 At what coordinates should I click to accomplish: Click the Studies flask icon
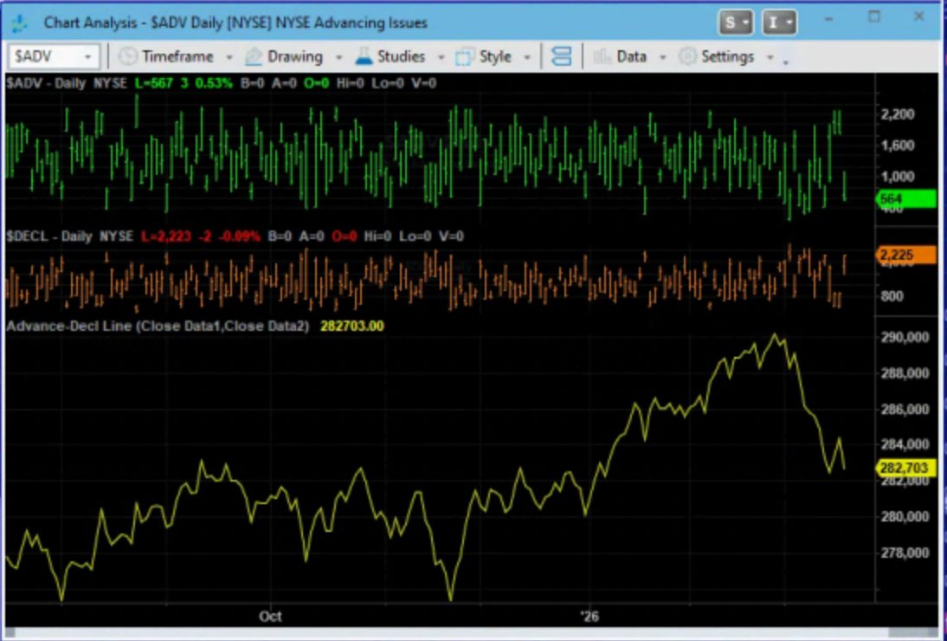click(364, 57)
